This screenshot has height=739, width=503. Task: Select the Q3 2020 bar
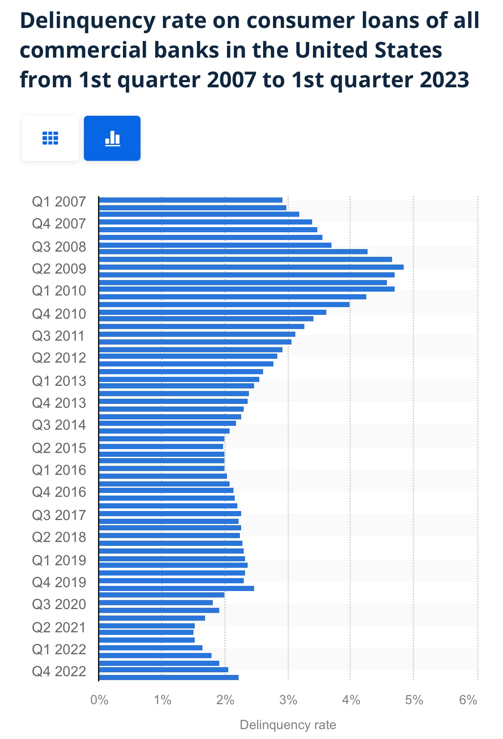pyautogui.click(x=156, y=603)
